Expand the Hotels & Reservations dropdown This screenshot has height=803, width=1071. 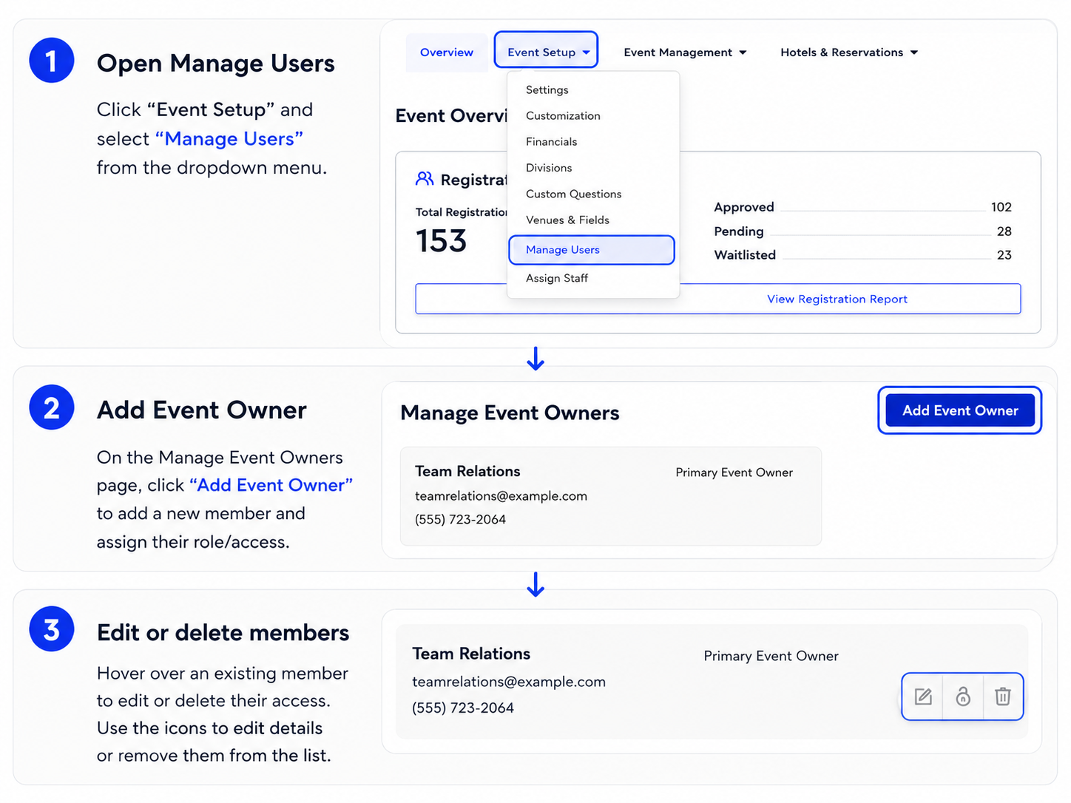(x=849, y=52)
